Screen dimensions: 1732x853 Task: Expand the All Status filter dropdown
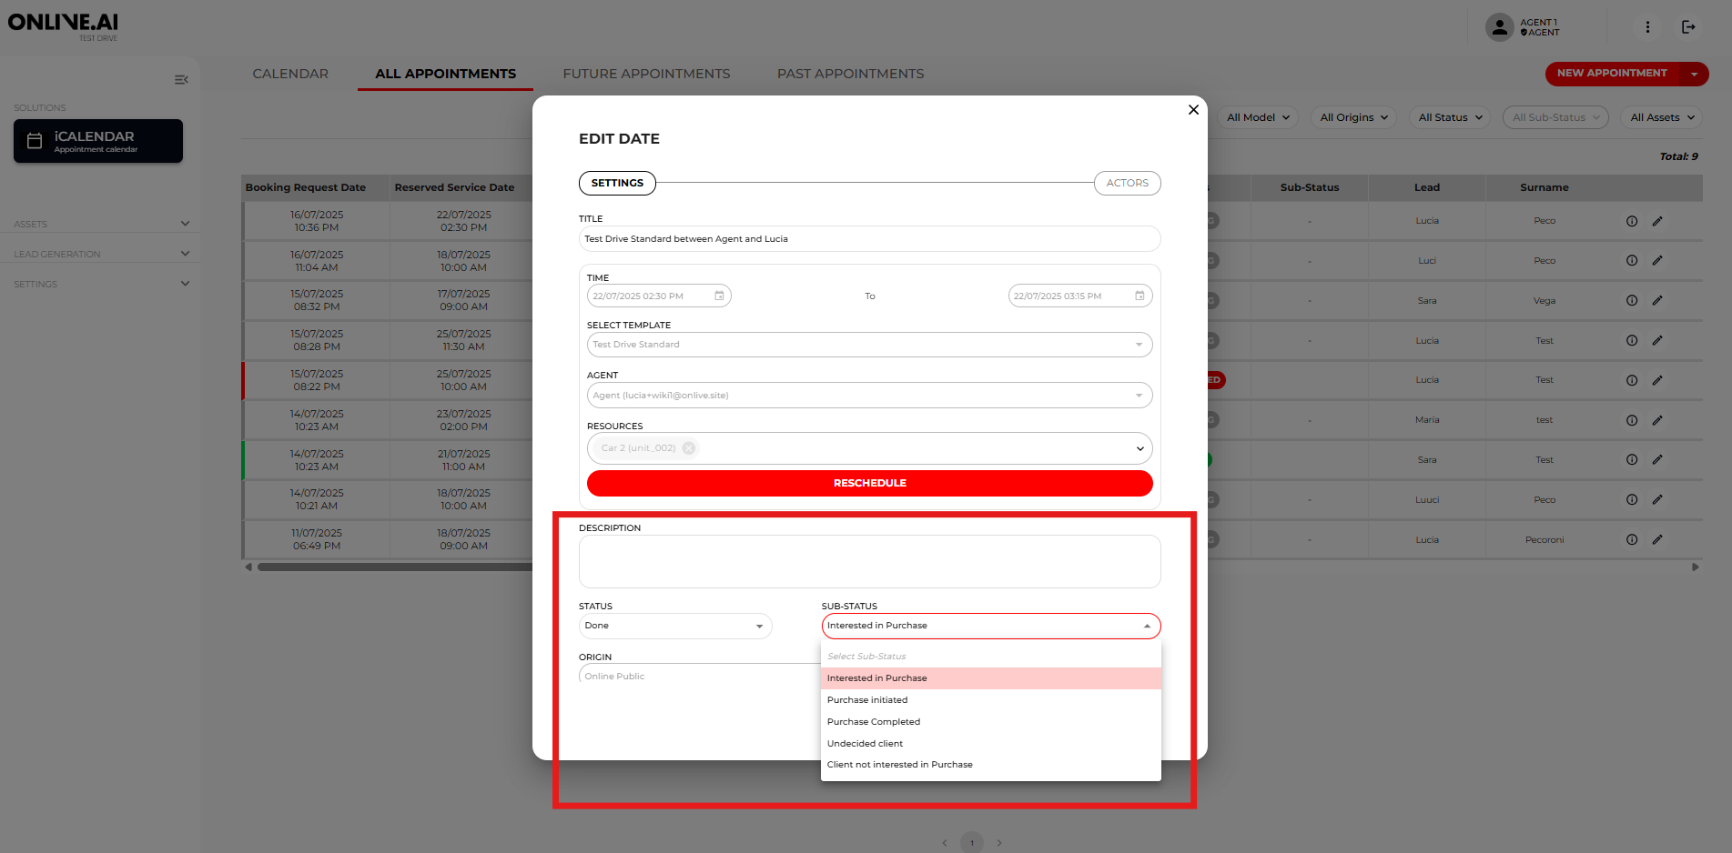tap(1450, 117)
